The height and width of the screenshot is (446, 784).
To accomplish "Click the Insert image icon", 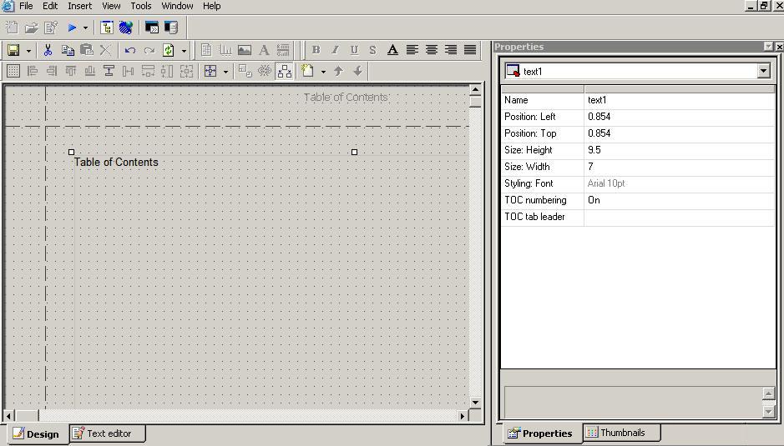I will [245, 50].
